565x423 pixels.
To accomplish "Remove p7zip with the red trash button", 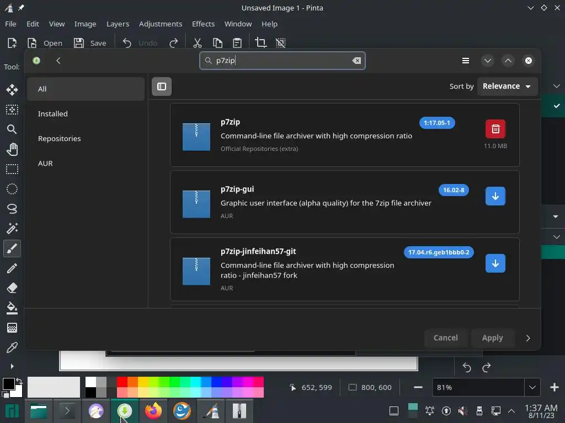I will point(495,129).
